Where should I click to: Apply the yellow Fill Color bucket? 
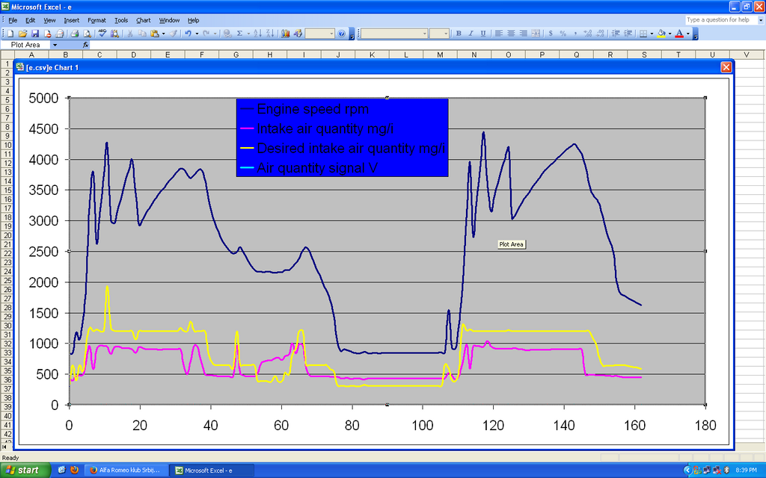(x=661, y=33)
